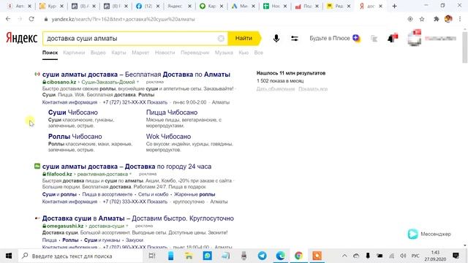Click the browser address bar URL
468x263 pixels.
click(123, 19)
